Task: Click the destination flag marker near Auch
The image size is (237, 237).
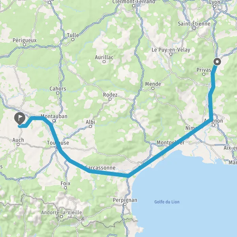Action: click(20, 118)
